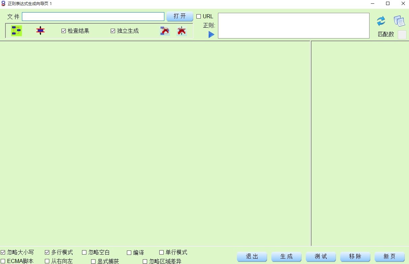Viewport: 409px width, 264px height.
Task: Click the 测 试 button
Action: (x=321, y=257)
